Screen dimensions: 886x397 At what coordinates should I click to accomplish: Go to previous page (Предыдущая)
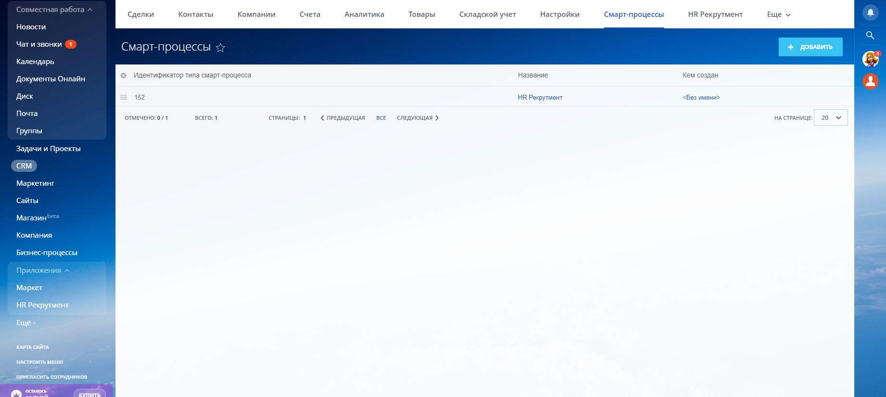click(343, 118)
